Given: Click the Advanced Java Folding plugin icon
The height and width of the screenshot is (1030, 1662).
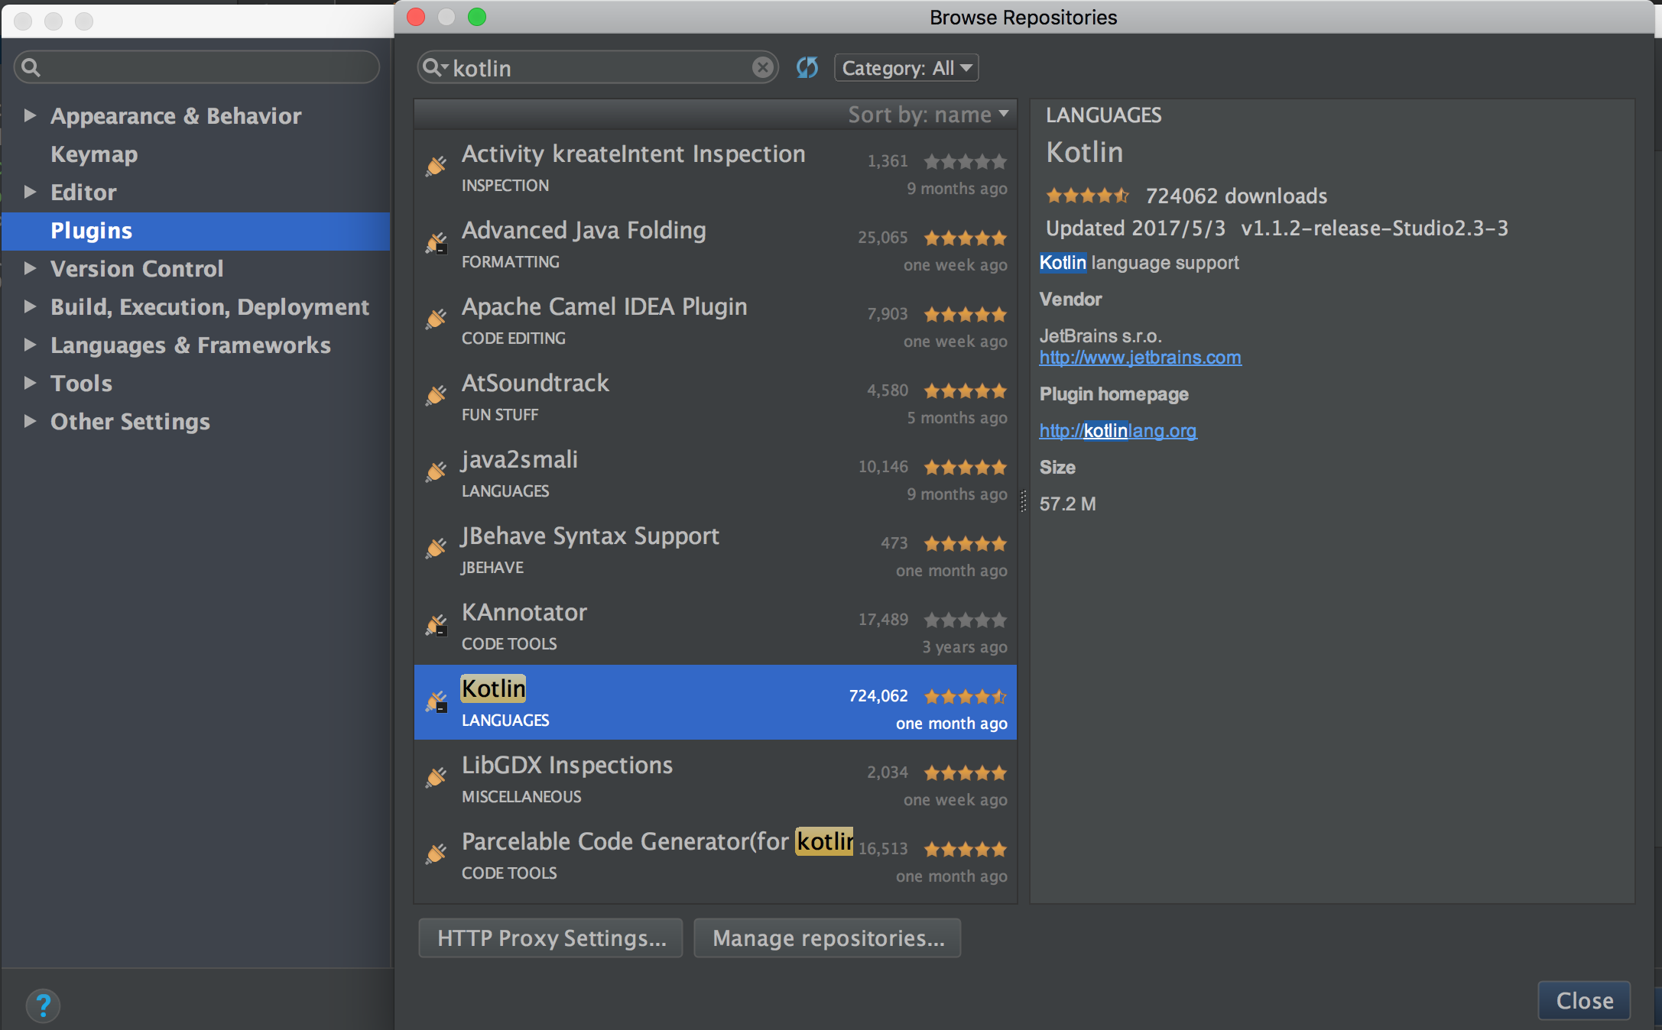Looking at the screenshot, I should (437, 243).
